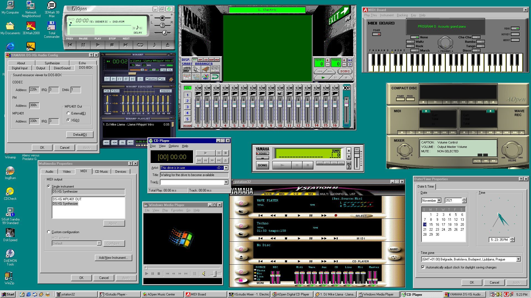The height and width of the screenshot is (298, 531).
Task: Select External(E) MPU401 Out radio button
Action: pos(68,113)
